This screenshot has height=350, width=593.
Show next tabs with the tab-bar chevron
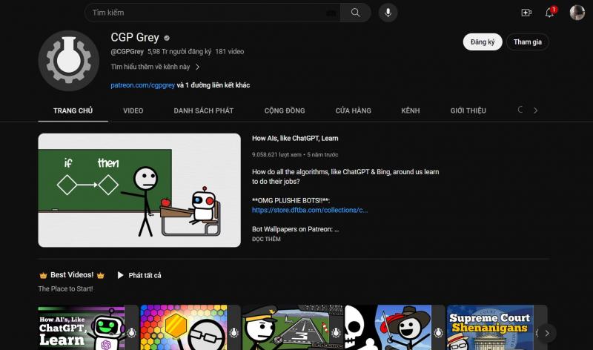pos(535,110)
